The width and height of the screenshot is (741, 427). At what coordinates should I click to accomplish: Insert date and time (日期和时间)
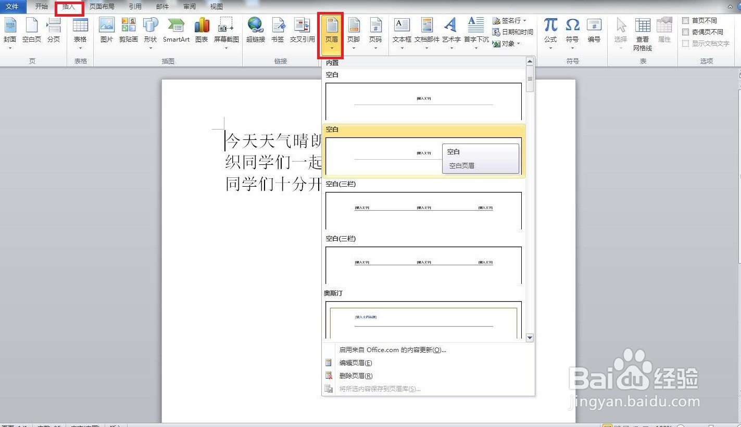[x=512, y=32]
